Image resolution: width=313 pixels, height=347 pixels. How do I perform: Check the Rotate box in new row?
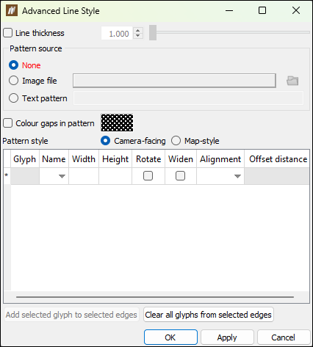148,176
